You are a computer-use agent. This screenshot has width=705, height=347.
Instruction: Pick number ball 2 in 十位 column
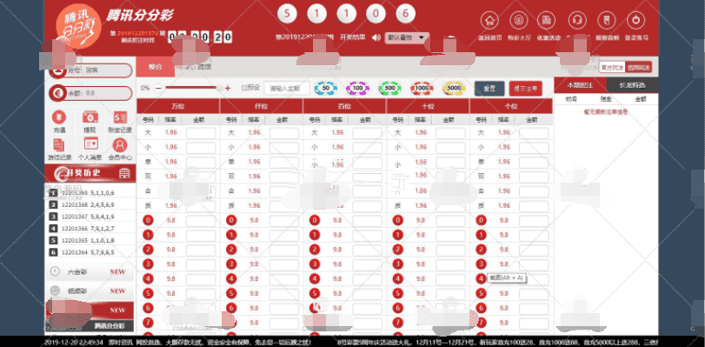397,250
